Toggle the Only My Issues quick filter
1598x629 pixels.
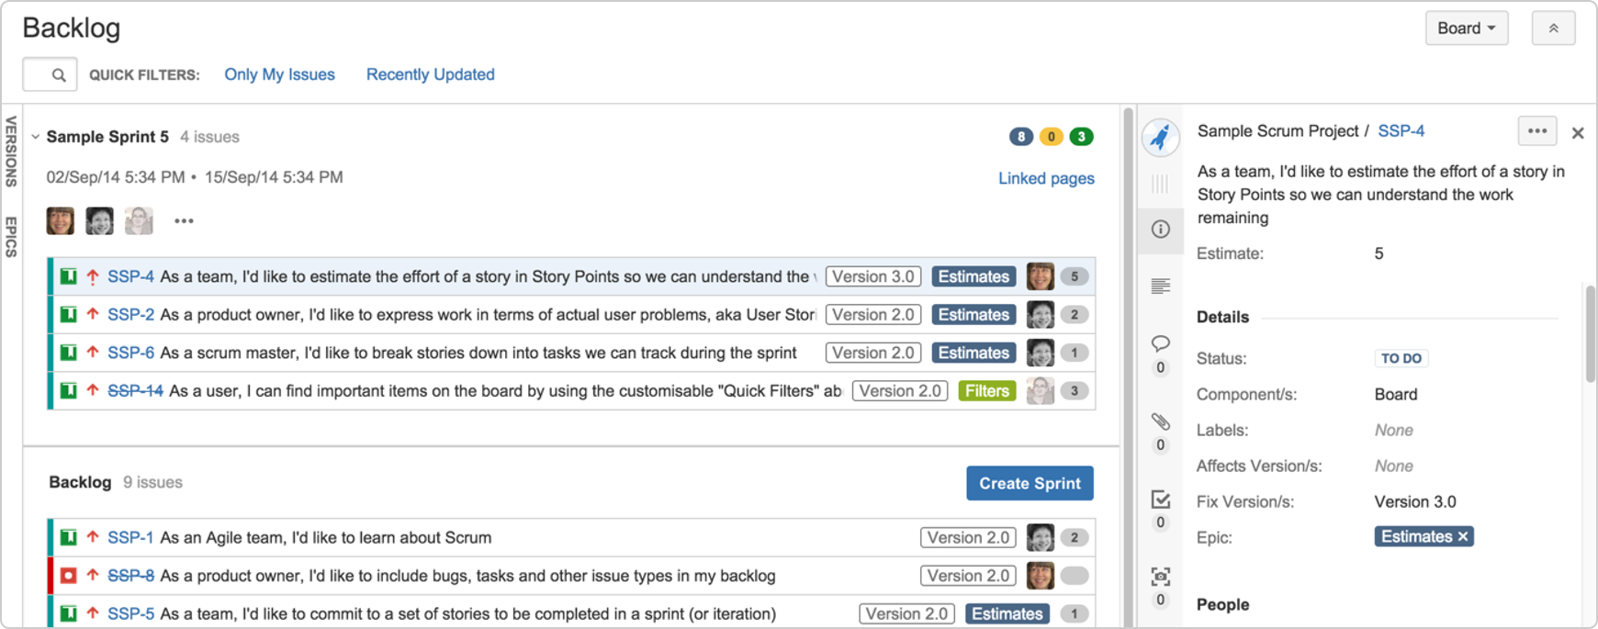(x=279, y=74)
